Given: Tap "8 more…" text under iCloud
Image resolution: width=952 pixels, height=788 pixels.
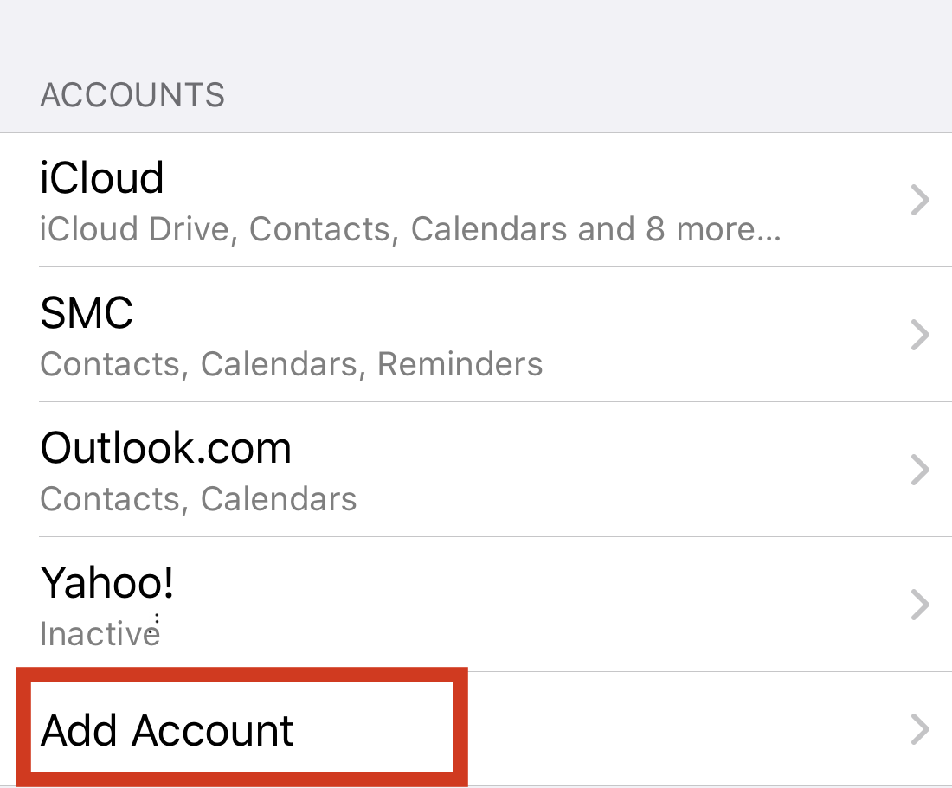Looking at the screenshot, I should tap(713, 229).
